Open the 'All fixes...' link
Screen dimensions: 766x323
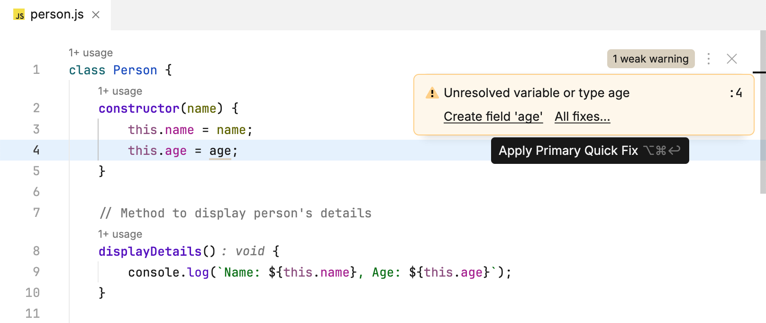(x=582, y=117)
